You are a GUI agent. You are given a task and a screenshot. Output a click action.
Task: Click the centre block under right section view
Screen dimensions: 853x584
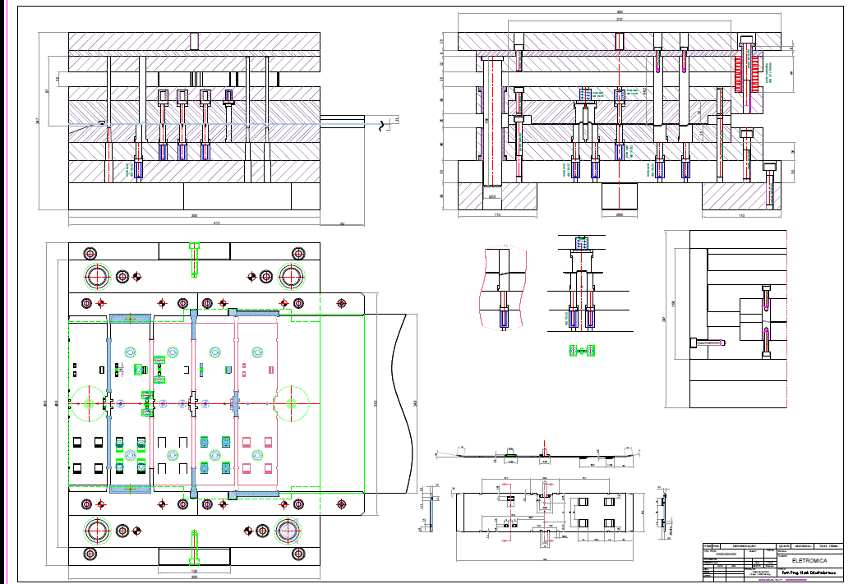pyautogui.click(x=619, y=197)
